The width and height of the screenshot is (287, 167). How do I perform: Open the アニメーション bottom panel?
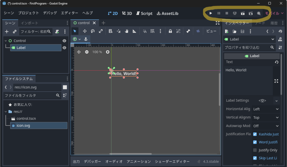point(139,161)
